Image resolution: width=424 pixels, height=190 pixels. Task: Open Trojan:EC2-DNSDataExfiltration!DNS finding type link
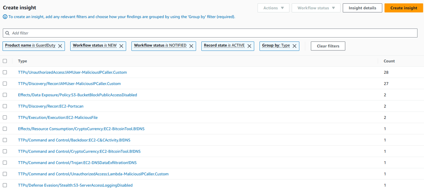[x=77, y=162]
